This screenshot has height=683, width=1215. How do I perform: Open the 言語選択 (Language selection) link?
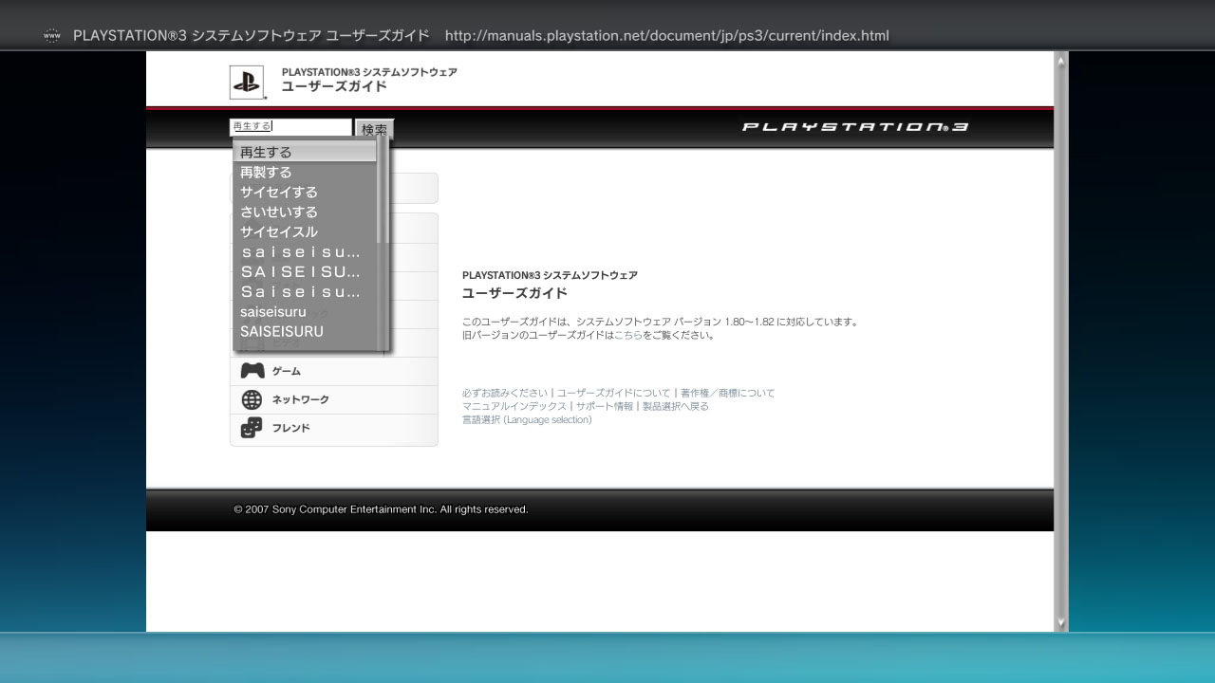point(527,419)
